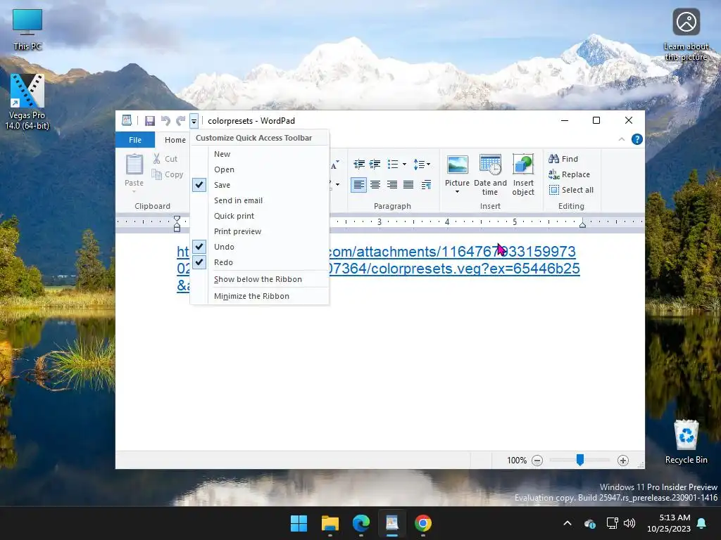
Task: Click Replace in Editing group
Action: coord(569,174)
